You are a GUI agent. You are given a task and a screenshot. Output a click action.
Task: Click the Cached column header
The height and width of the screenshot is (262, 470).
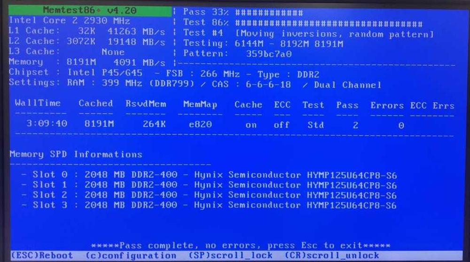tap(95, 103)
